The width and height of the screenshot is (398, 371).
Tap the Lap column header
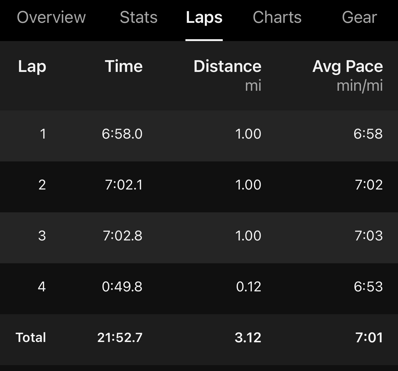tap(32, 67)
